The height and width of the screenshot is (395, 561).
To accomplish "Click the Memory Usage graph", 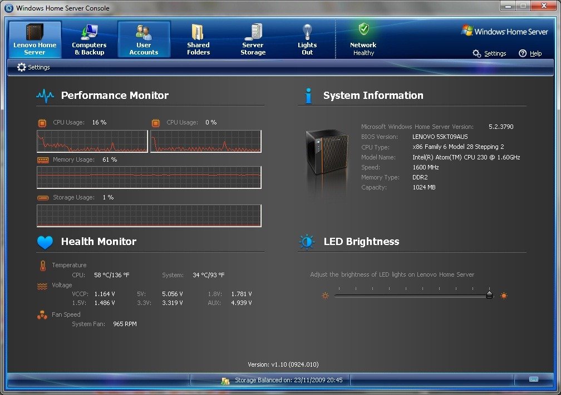I will click(149, 178).
